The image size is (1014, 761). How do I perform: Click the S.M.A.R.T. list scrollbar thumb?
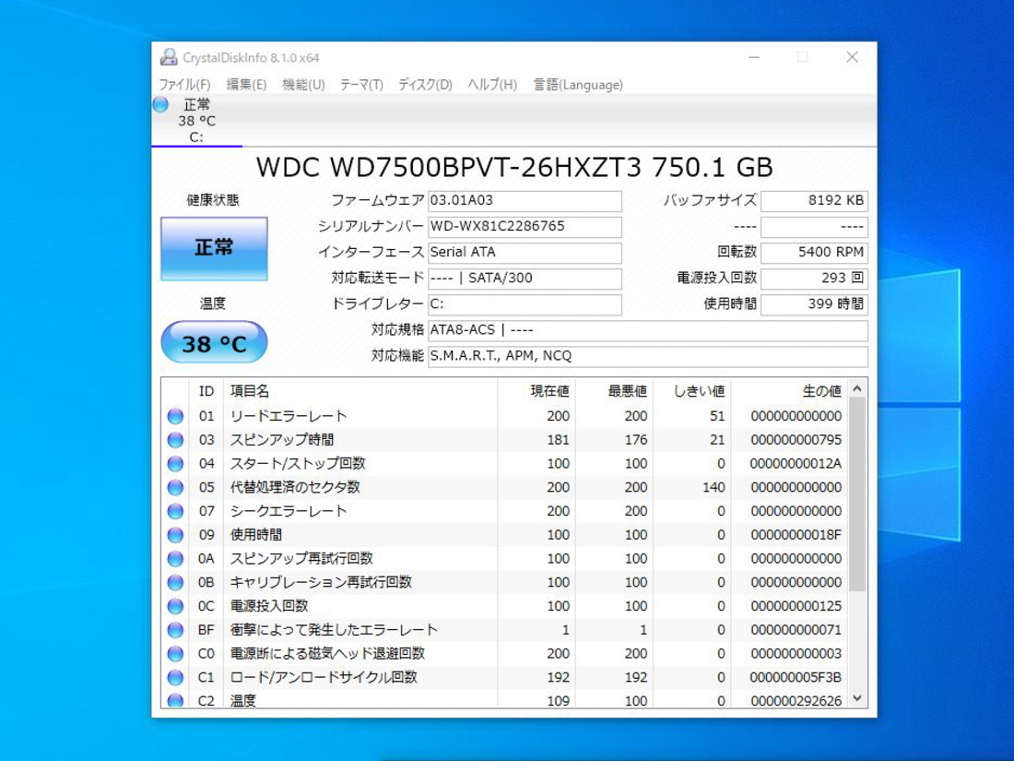(x=857, y=493)
